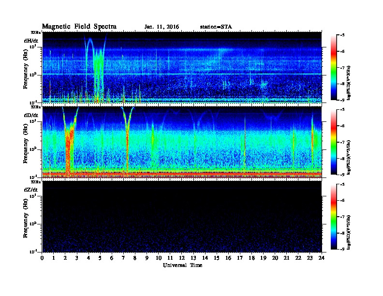Click hour 6 on the Universal Time axis
Image resolution: width=383 pixels, height=296 pixels.
[112, 258]
